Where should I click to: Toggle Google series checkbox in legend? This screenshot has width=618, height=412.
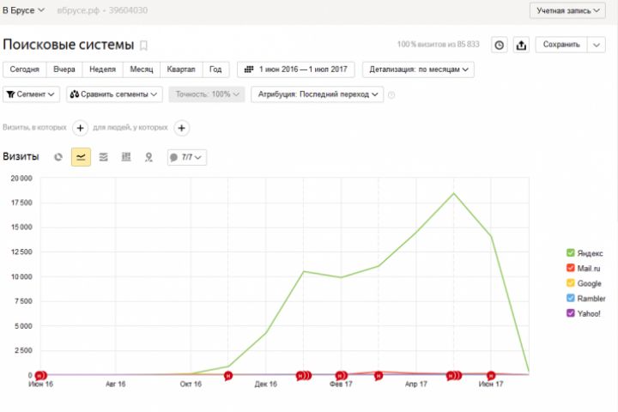[570, 283]
